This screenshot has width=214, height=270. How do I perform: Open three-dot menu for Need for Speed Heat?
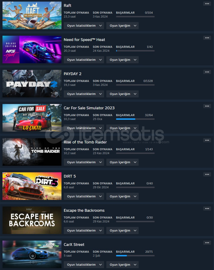click(207, 38)
